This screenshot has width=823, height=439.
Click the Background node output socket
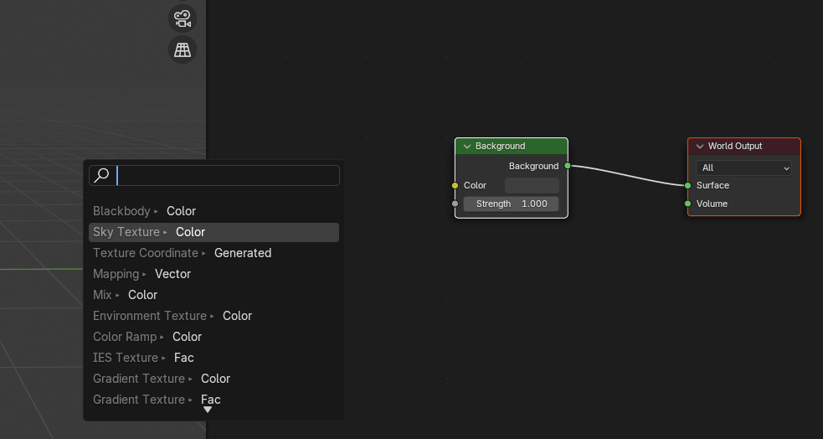coord(568,166)
